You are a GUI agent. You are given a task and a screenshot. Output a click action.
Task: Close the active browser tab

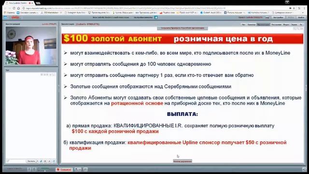pyautogui.click(x=32, y=3)
